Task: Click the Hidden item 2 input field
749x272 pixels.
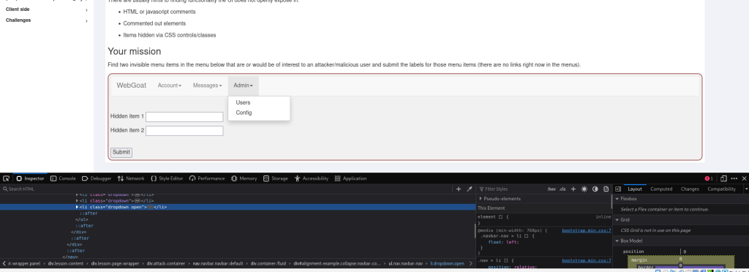Action: click(184, 131)
